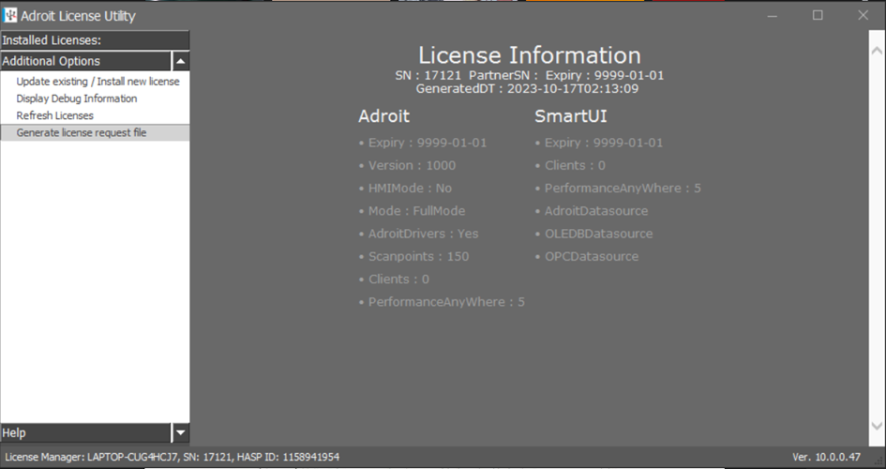Click the License Information heading
886x469 pixels.
click(x=530, y=55)
